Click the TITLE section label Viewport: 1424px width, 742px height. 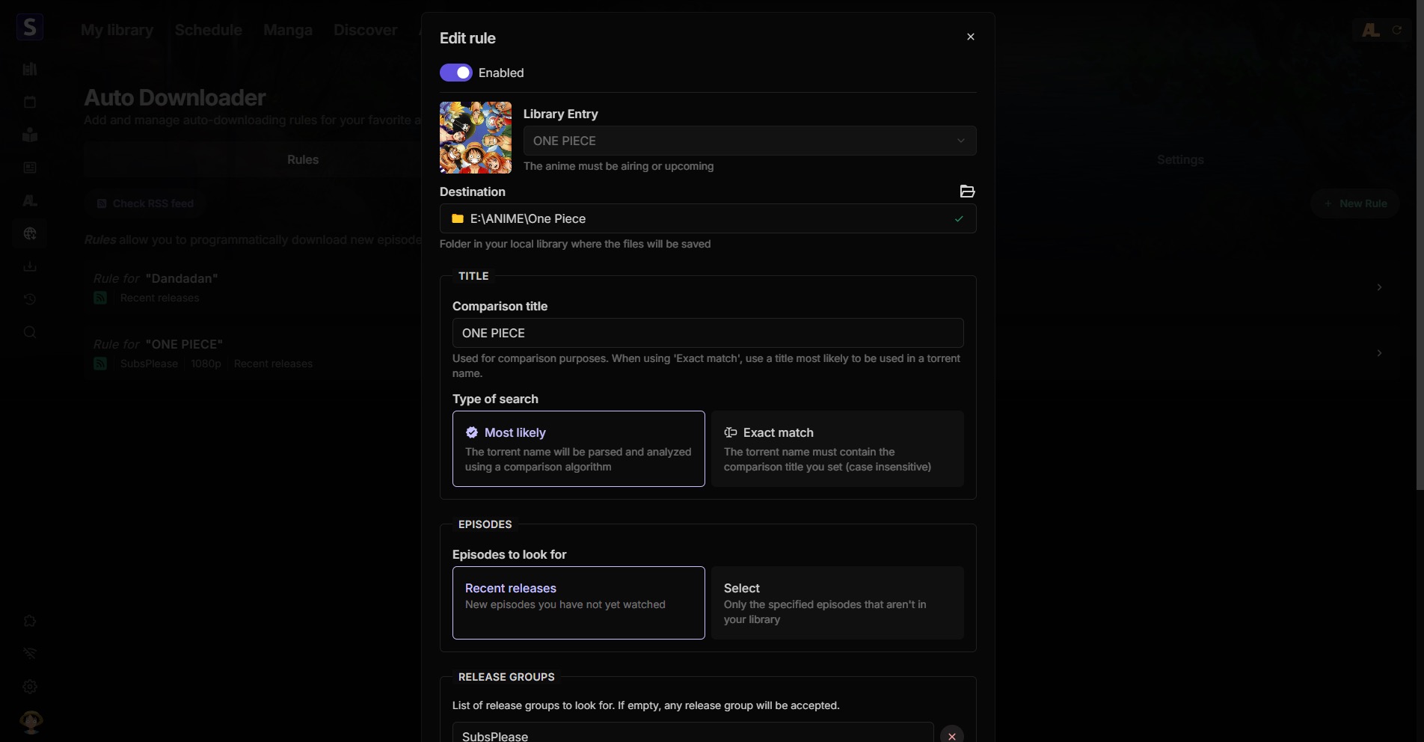click(x=473, y=276)
